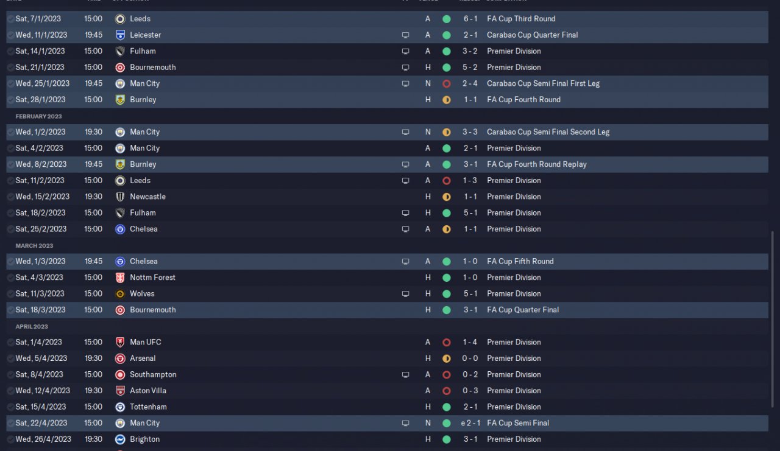
Task: Click the Leeds club badge on 7/1/2023
Action: (x=120, y=19)
